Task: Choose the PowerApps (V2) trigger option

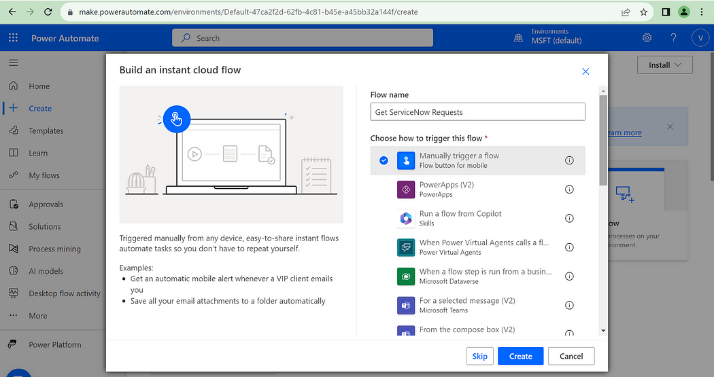Action: click(x=477, y=190)
